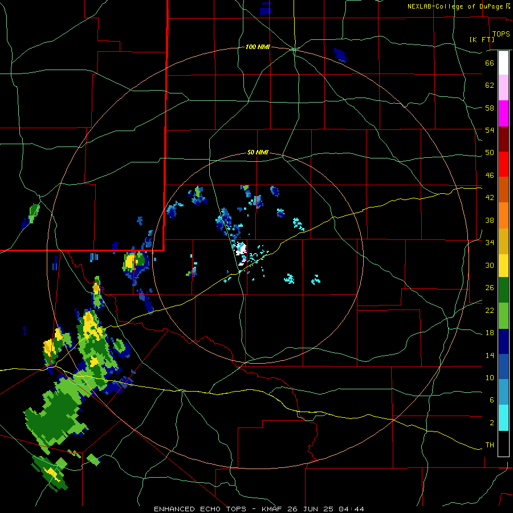Click the 10 legend value
This screenshot has width=513, height=513.
pos(490,378)
